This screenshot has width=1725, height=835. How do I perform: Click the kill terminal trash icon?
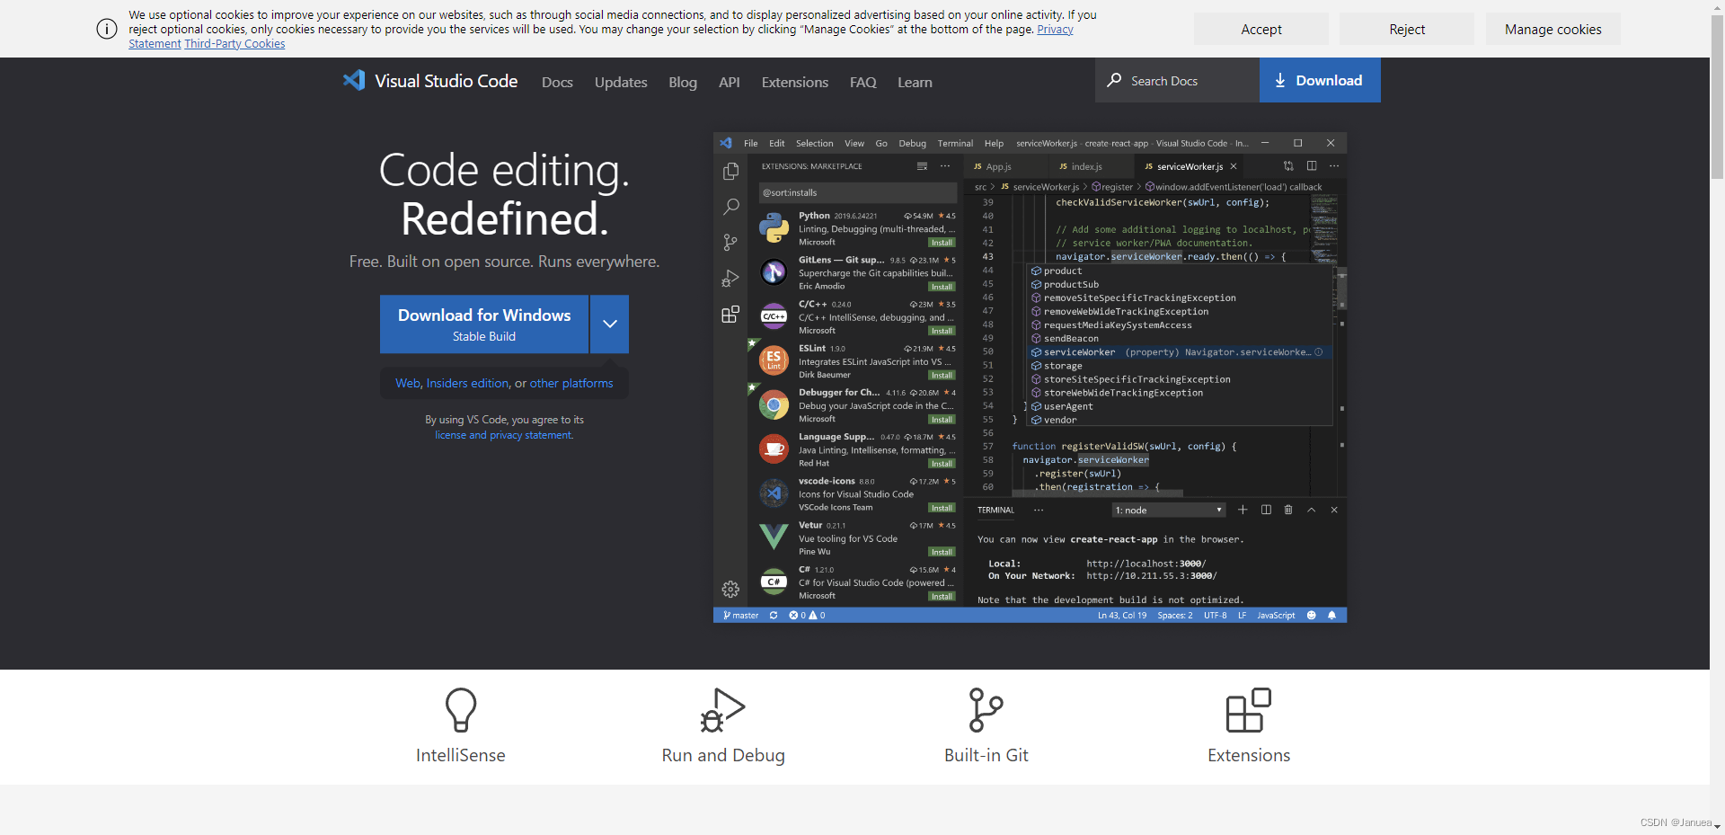click(x=1288, y=510)
